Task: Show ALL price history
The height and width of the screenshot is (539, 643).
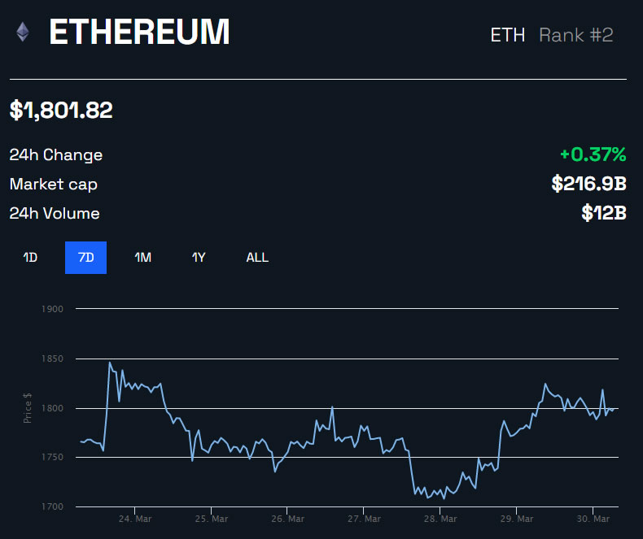Action: [257, 258]
